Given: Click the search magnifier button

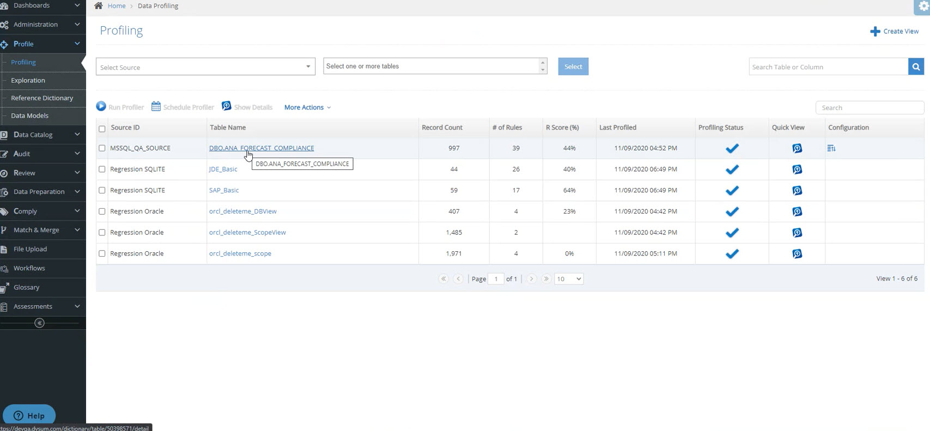Looking at the screenshot, I should (x=916, y=66).
